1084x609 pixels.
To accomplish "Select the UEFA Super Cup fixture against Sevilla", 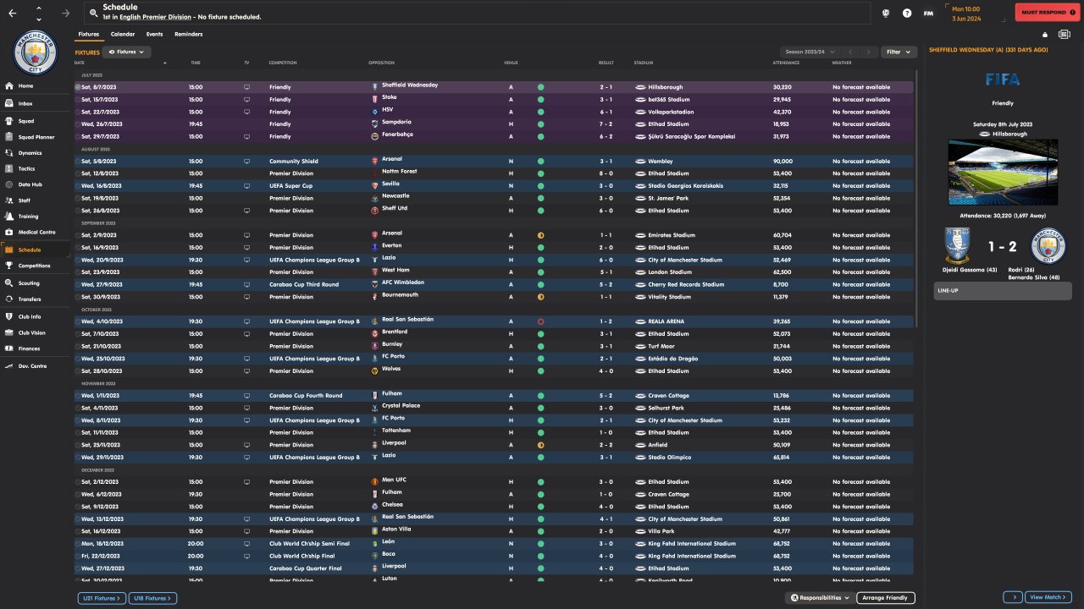I will [494, 185].
